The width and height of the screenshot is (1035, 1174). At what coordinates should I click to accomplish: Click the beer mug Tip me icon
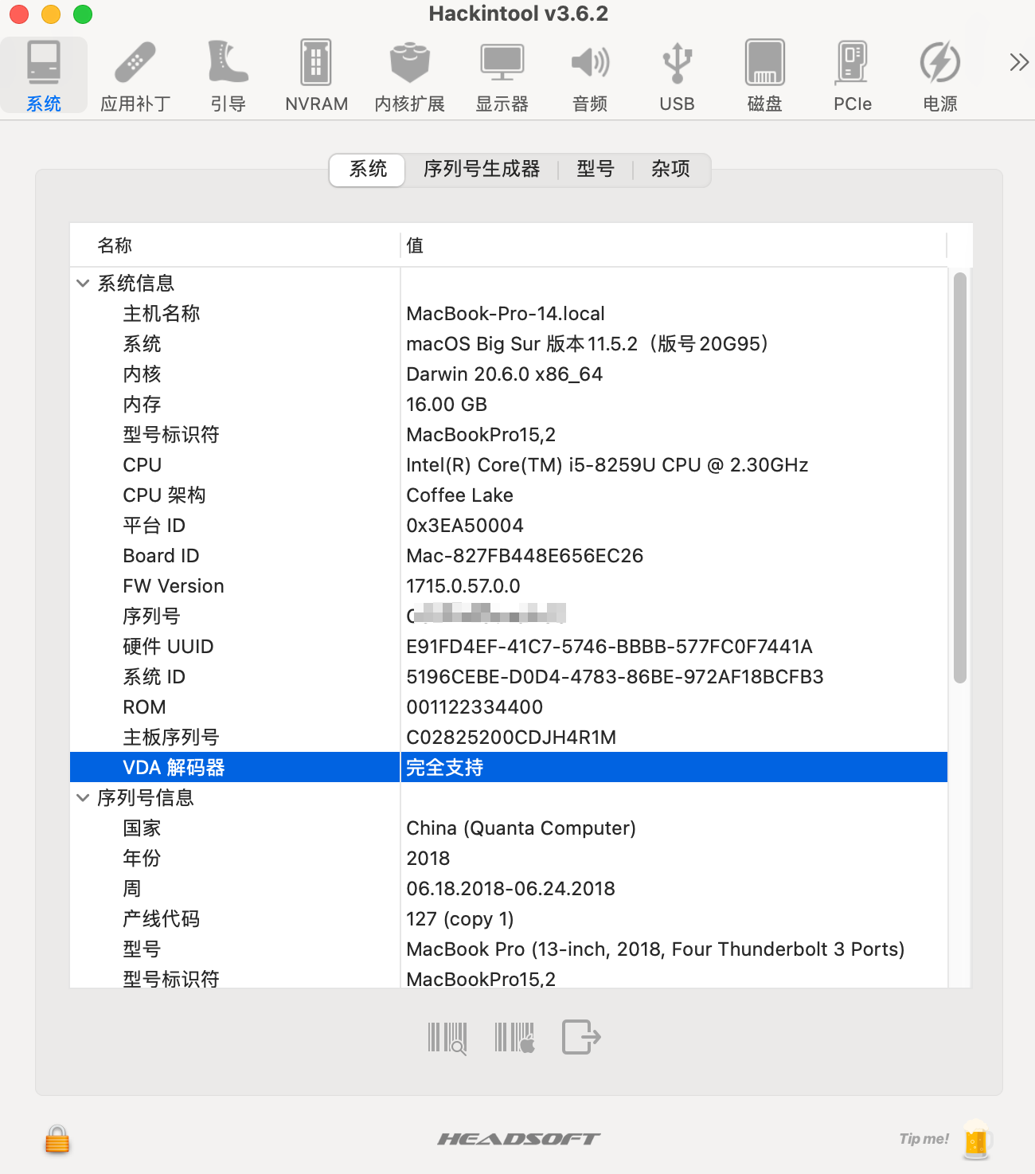click(x=976, y=1140)
